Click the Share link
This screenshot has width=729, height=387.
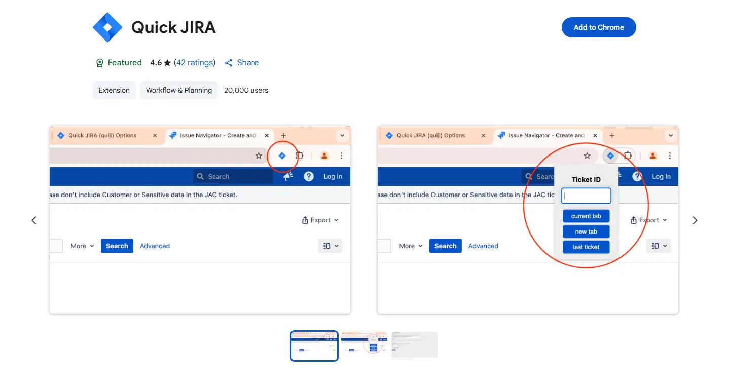coord(242,63)
